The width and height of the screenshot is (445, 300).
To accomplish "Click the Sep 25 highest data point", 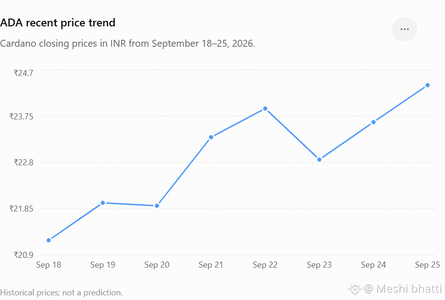I will 428,85.
